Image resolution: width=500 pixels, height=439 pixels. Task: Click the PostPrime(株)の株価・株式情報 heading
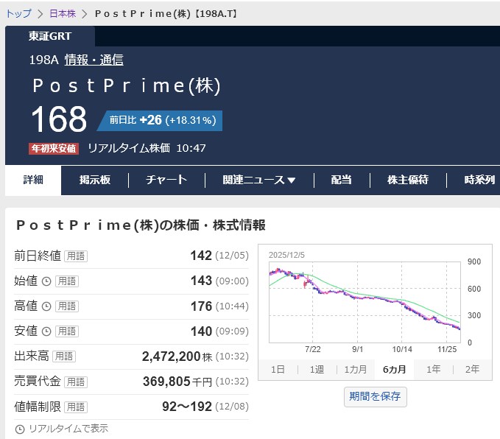[x=141, y=225]
